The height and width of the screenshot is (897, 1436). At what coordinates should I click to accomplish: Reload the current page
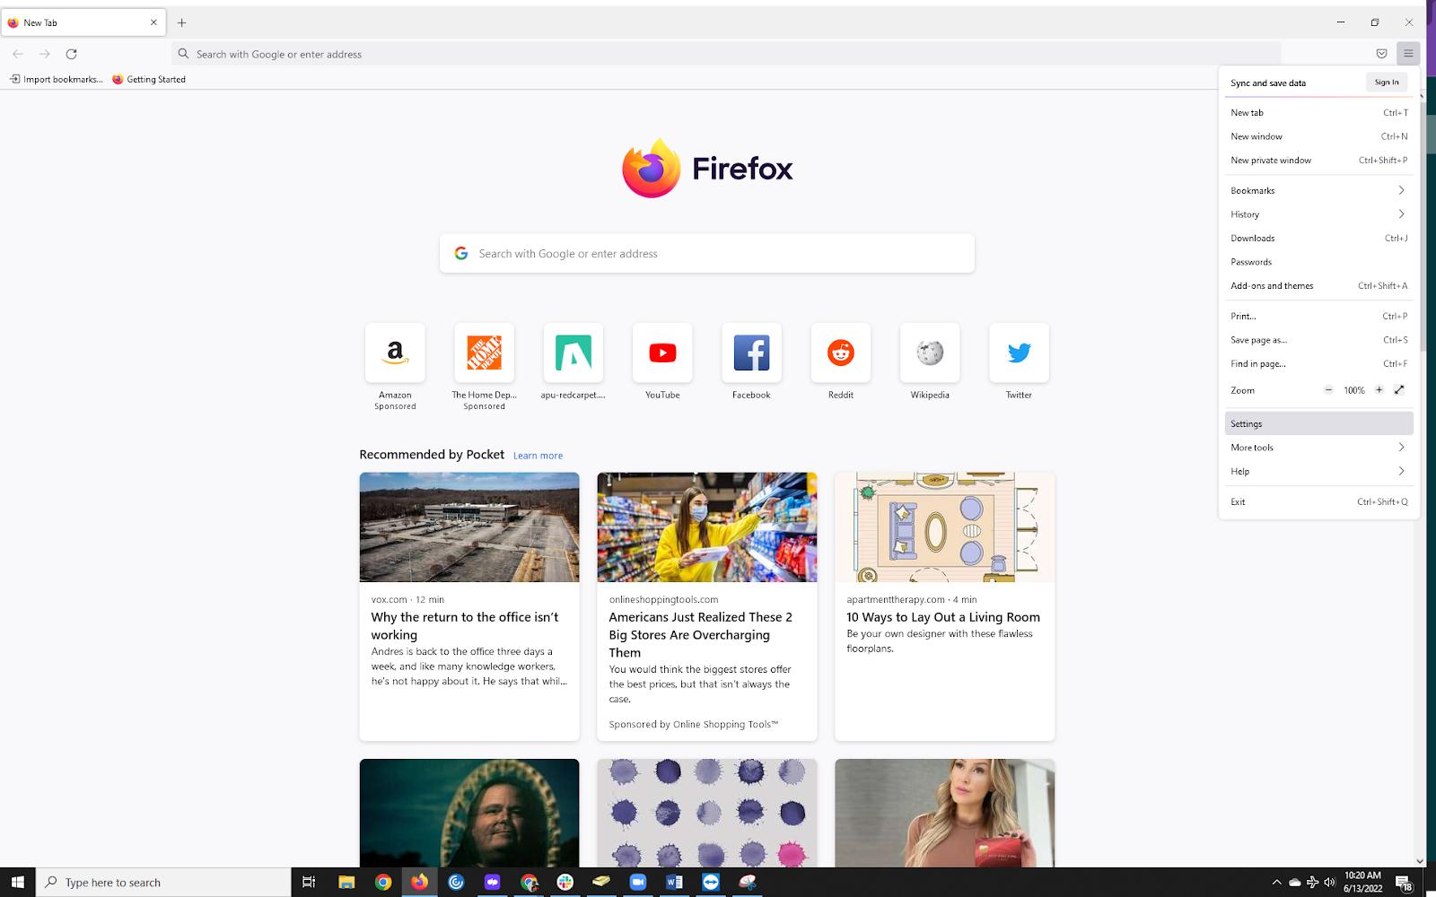coord(72,54)
